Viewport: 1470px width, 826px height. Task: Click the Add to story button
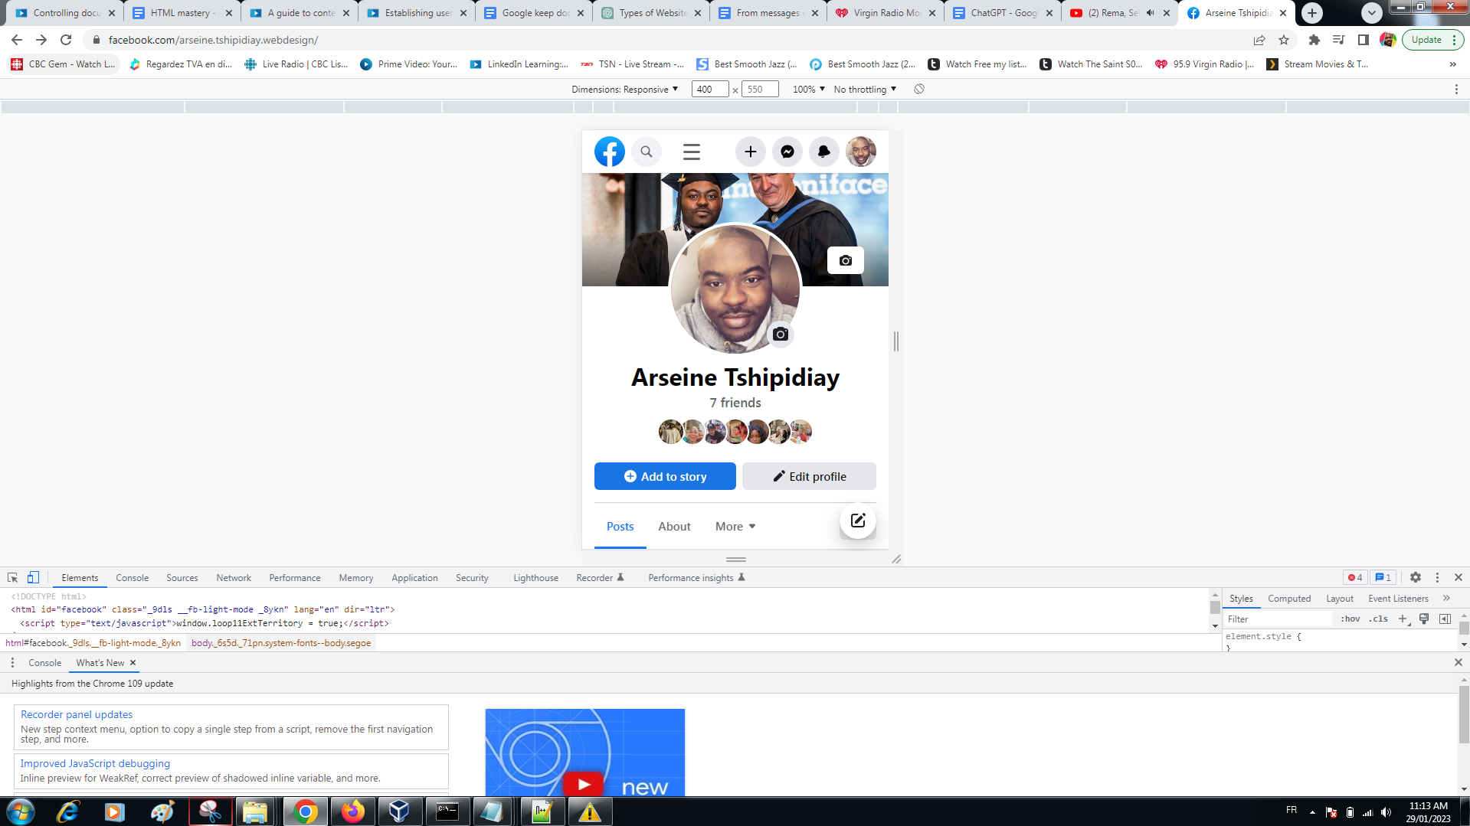[664, 476]
